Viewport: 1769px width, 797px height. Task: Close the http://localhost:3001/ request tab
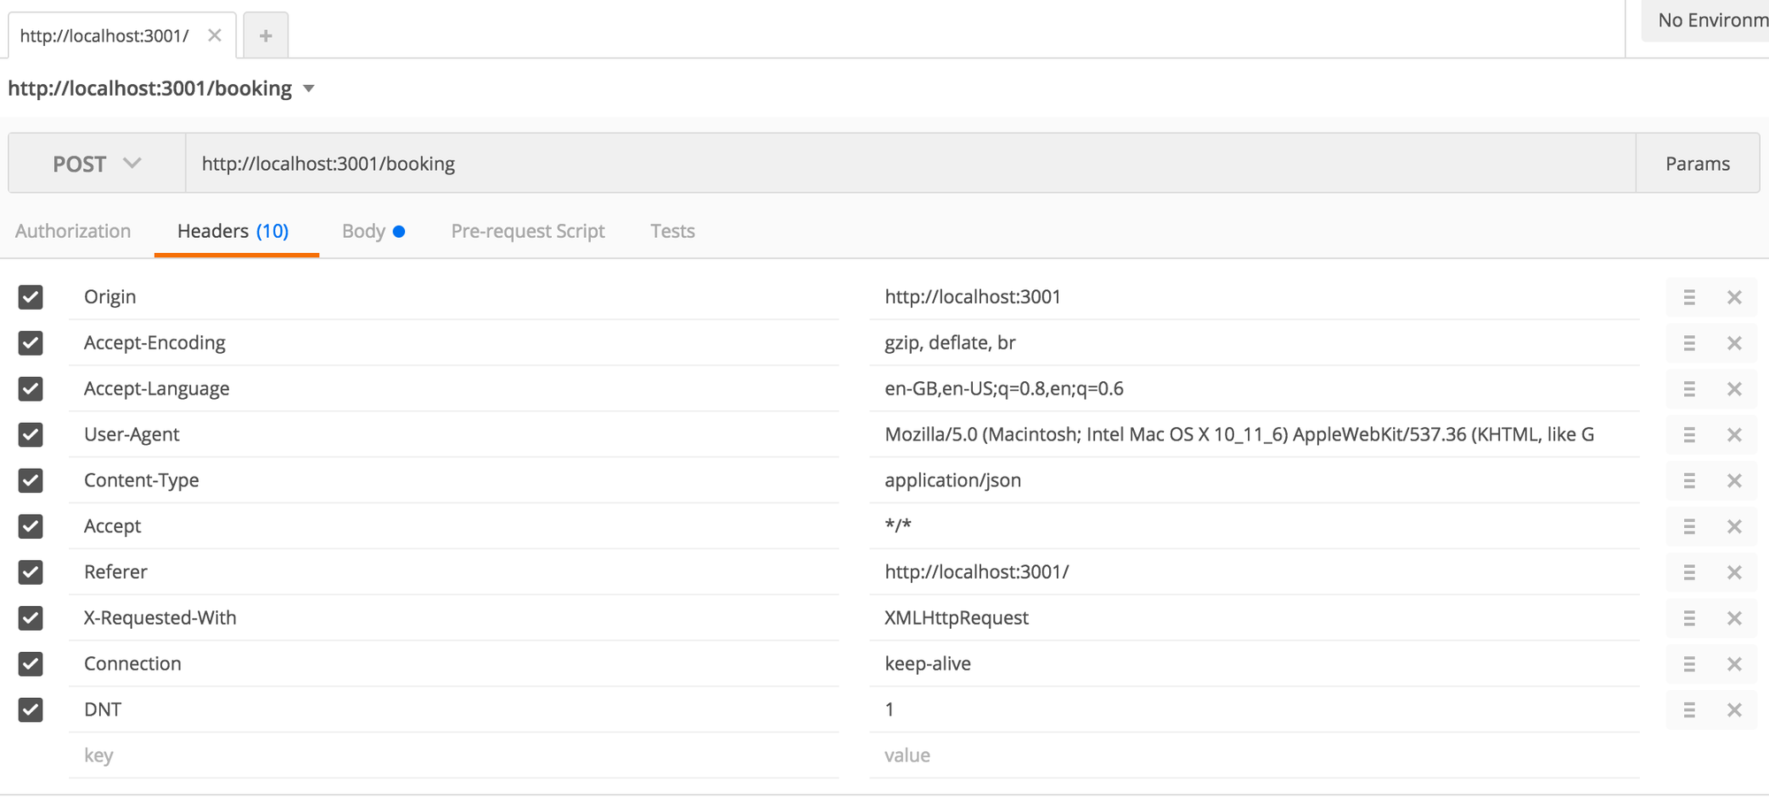coord(214,34)
